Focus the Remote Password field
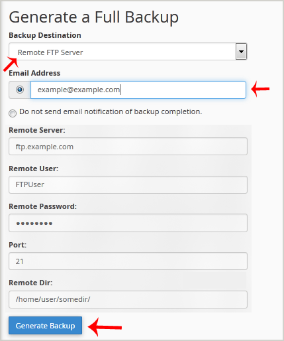This screenshot has width=284, height=341. coord(128,223)
